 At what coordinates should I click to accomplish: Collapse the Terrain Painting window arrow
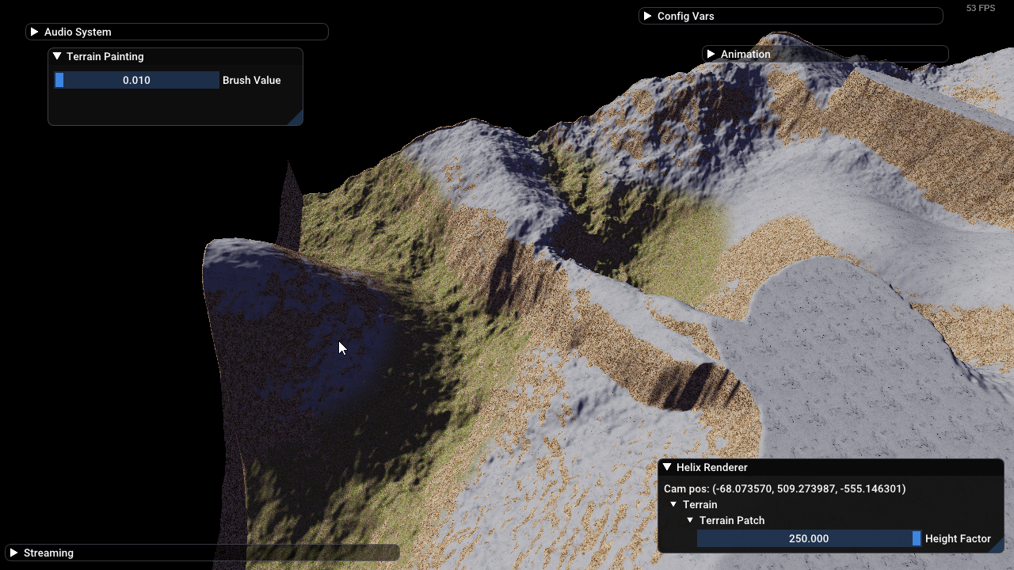(57, 56)
